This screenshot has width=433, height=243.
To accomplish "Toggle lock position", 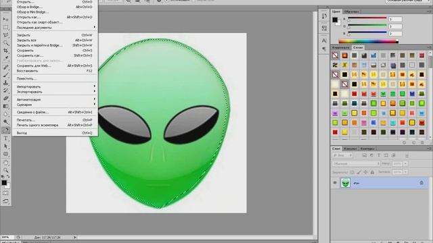I will (365, 172).
